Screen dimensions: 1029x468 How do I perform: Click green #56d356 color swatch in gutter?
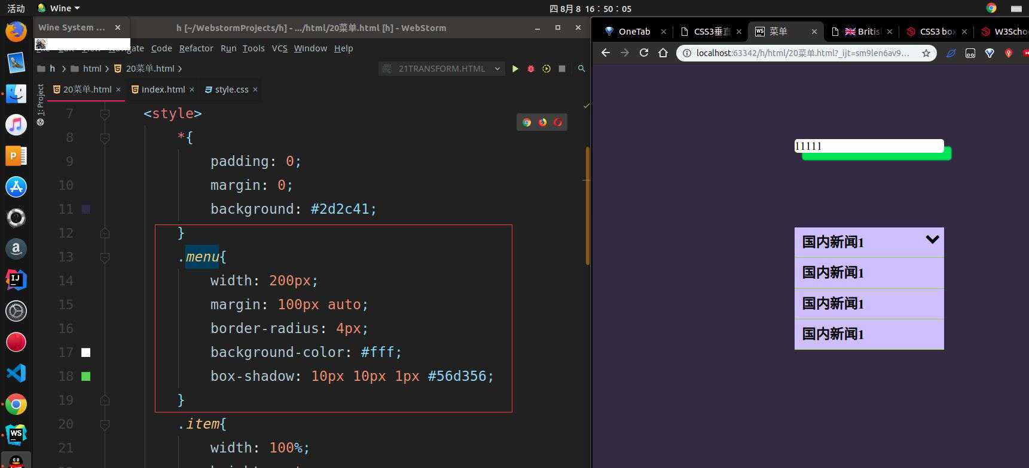click(x=86, y=376)
